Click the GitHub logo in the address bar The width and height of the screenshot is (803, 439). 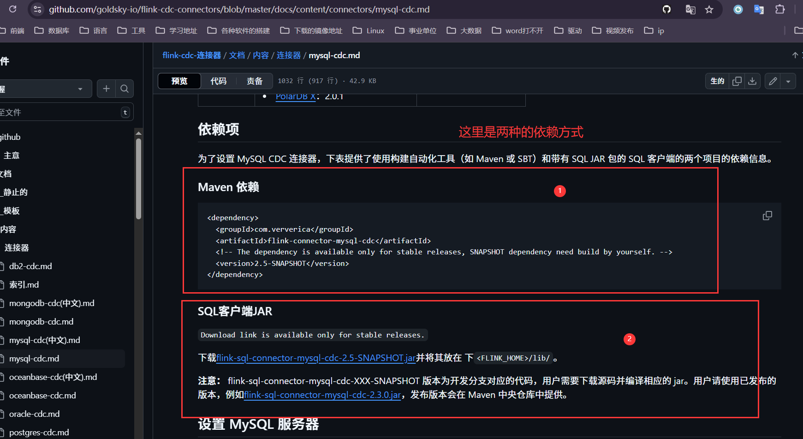[x=666, y=9]
